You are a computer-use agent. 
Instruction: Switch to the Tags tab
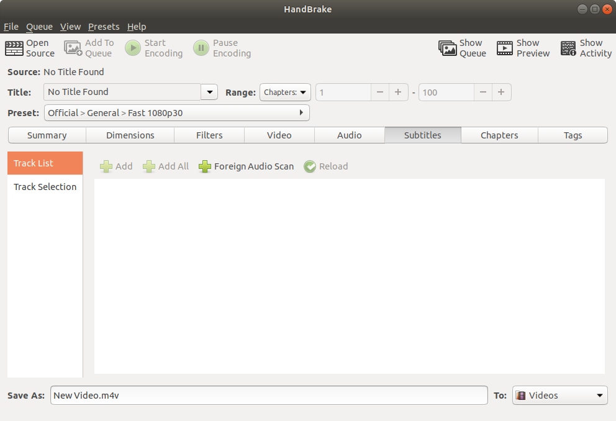click(573, 135)
